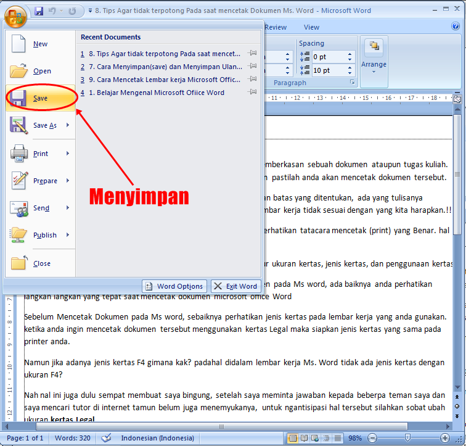
Task: Open the Arrange dropdown
Action: pos(374,62)
